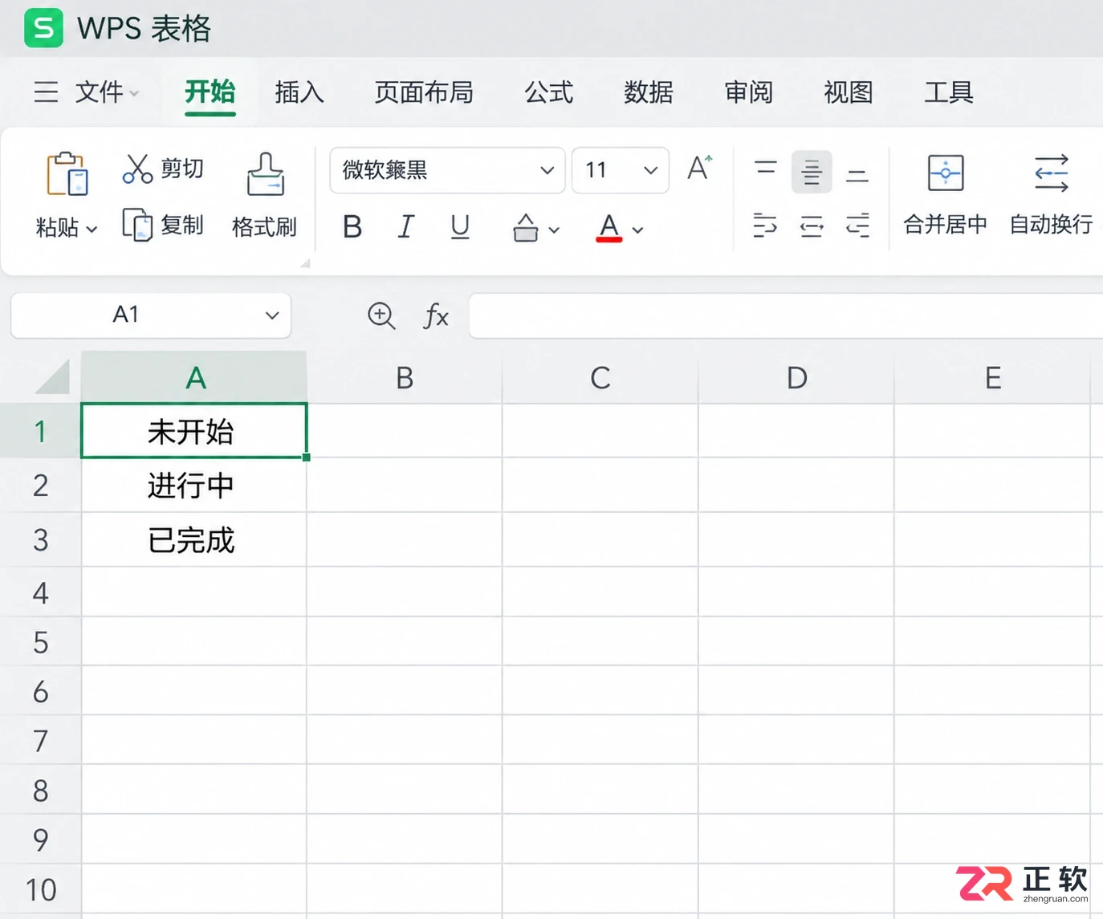The width and height of the screenshot is (1103, 919).
Task: Click the WPS 表格 green S logo
Action: click(43, 28)
